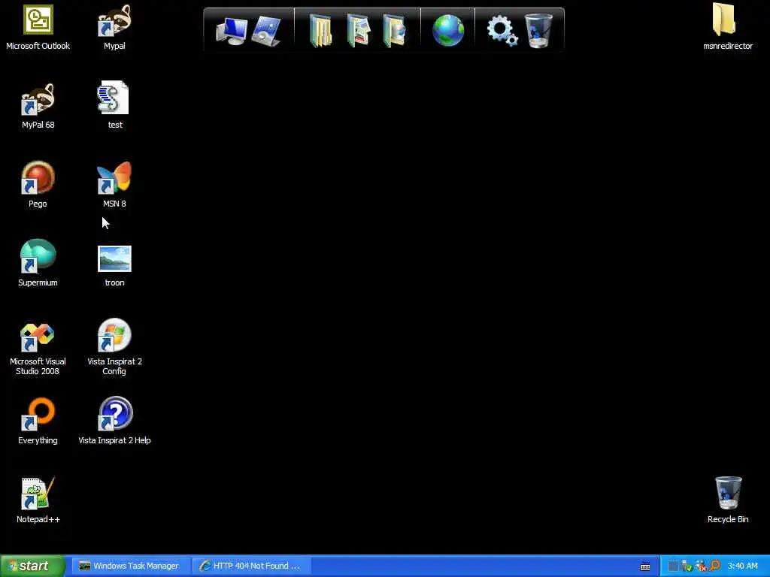This screenshot has width=770, height=577.
Task: Open the Microsoft Outlook desktop icon
Action: pyautogui.click(x=38, y=20)
